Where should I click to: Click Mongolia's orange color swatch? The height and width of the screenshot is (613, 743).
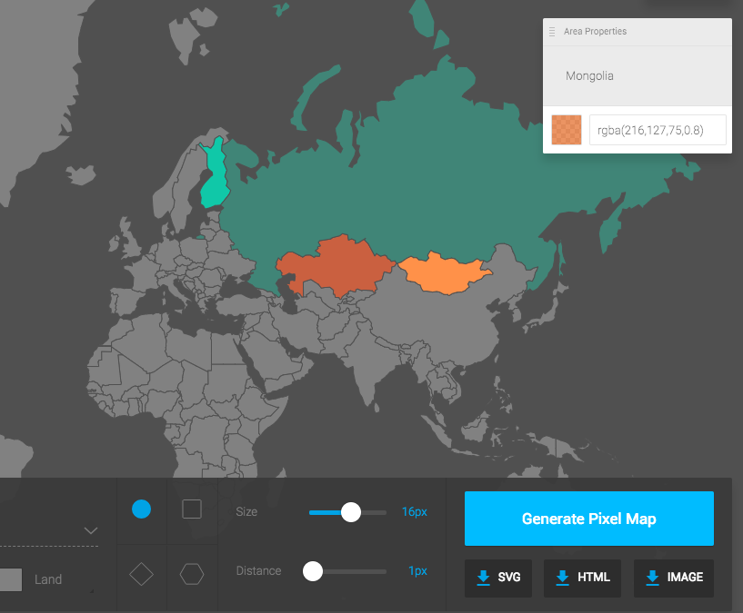(566, 129)
